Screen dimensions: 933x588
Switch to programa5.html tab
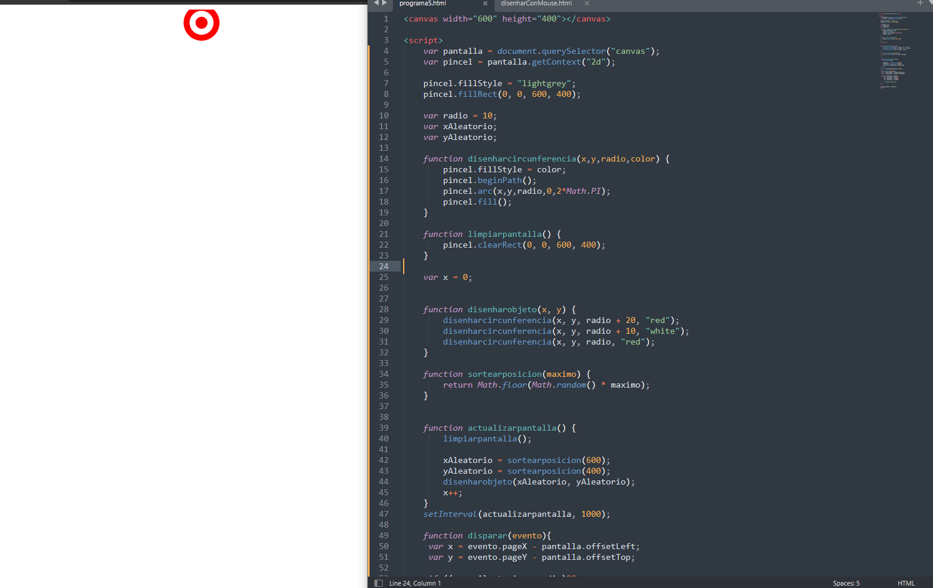click(423, 4)
